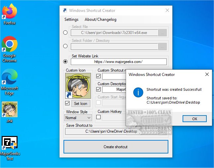The image size is (214, 168).
Task: Click the blue information icon in dialog
Action: point(138,92)
